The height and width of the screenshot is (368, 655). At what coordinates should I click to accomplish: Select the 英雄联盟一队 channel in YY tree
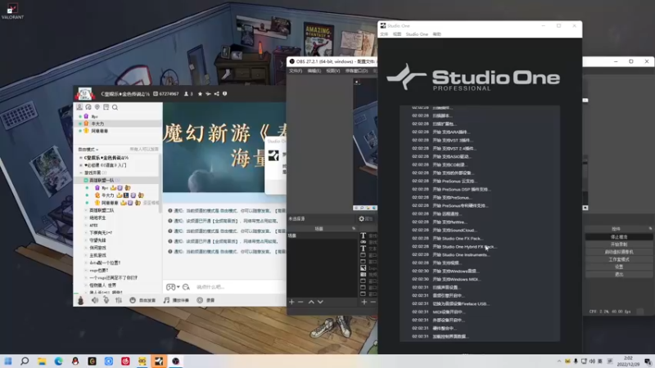[x=102, y=180]
